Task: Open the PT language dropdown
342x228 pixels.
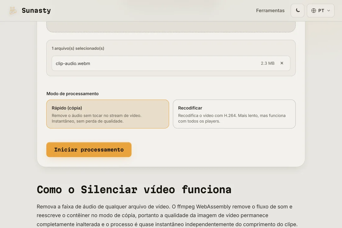Action: pos(321,11)
